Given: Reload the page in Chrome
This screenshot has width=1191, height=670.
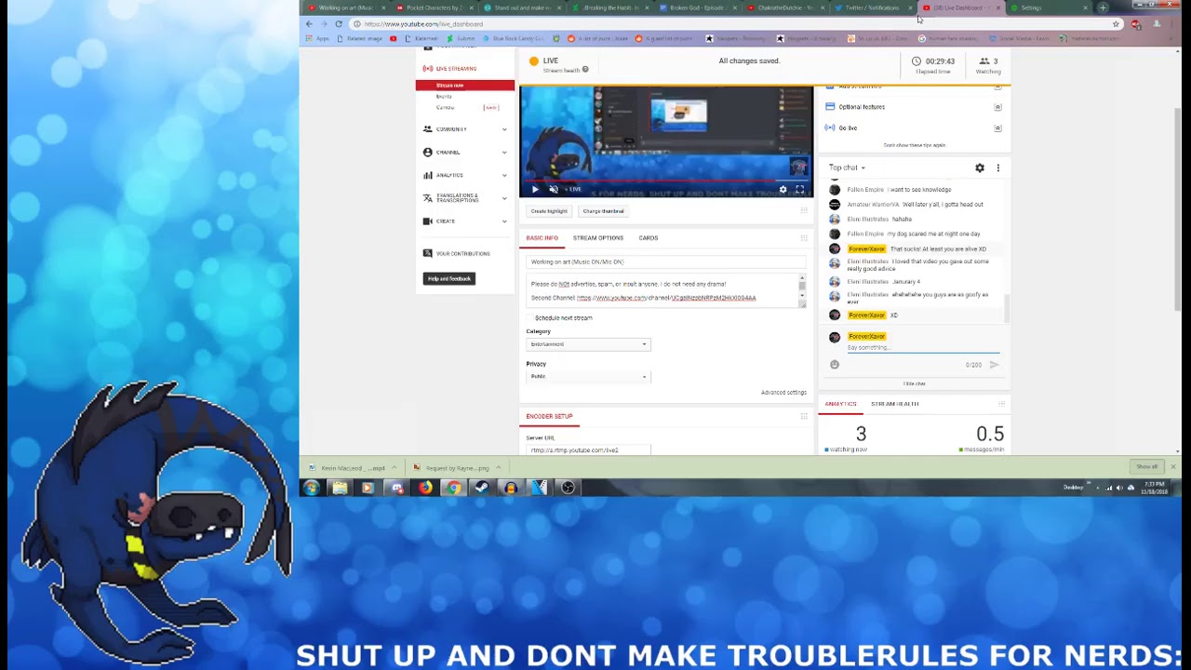Looking at the screenshot, I should [339, 24].
